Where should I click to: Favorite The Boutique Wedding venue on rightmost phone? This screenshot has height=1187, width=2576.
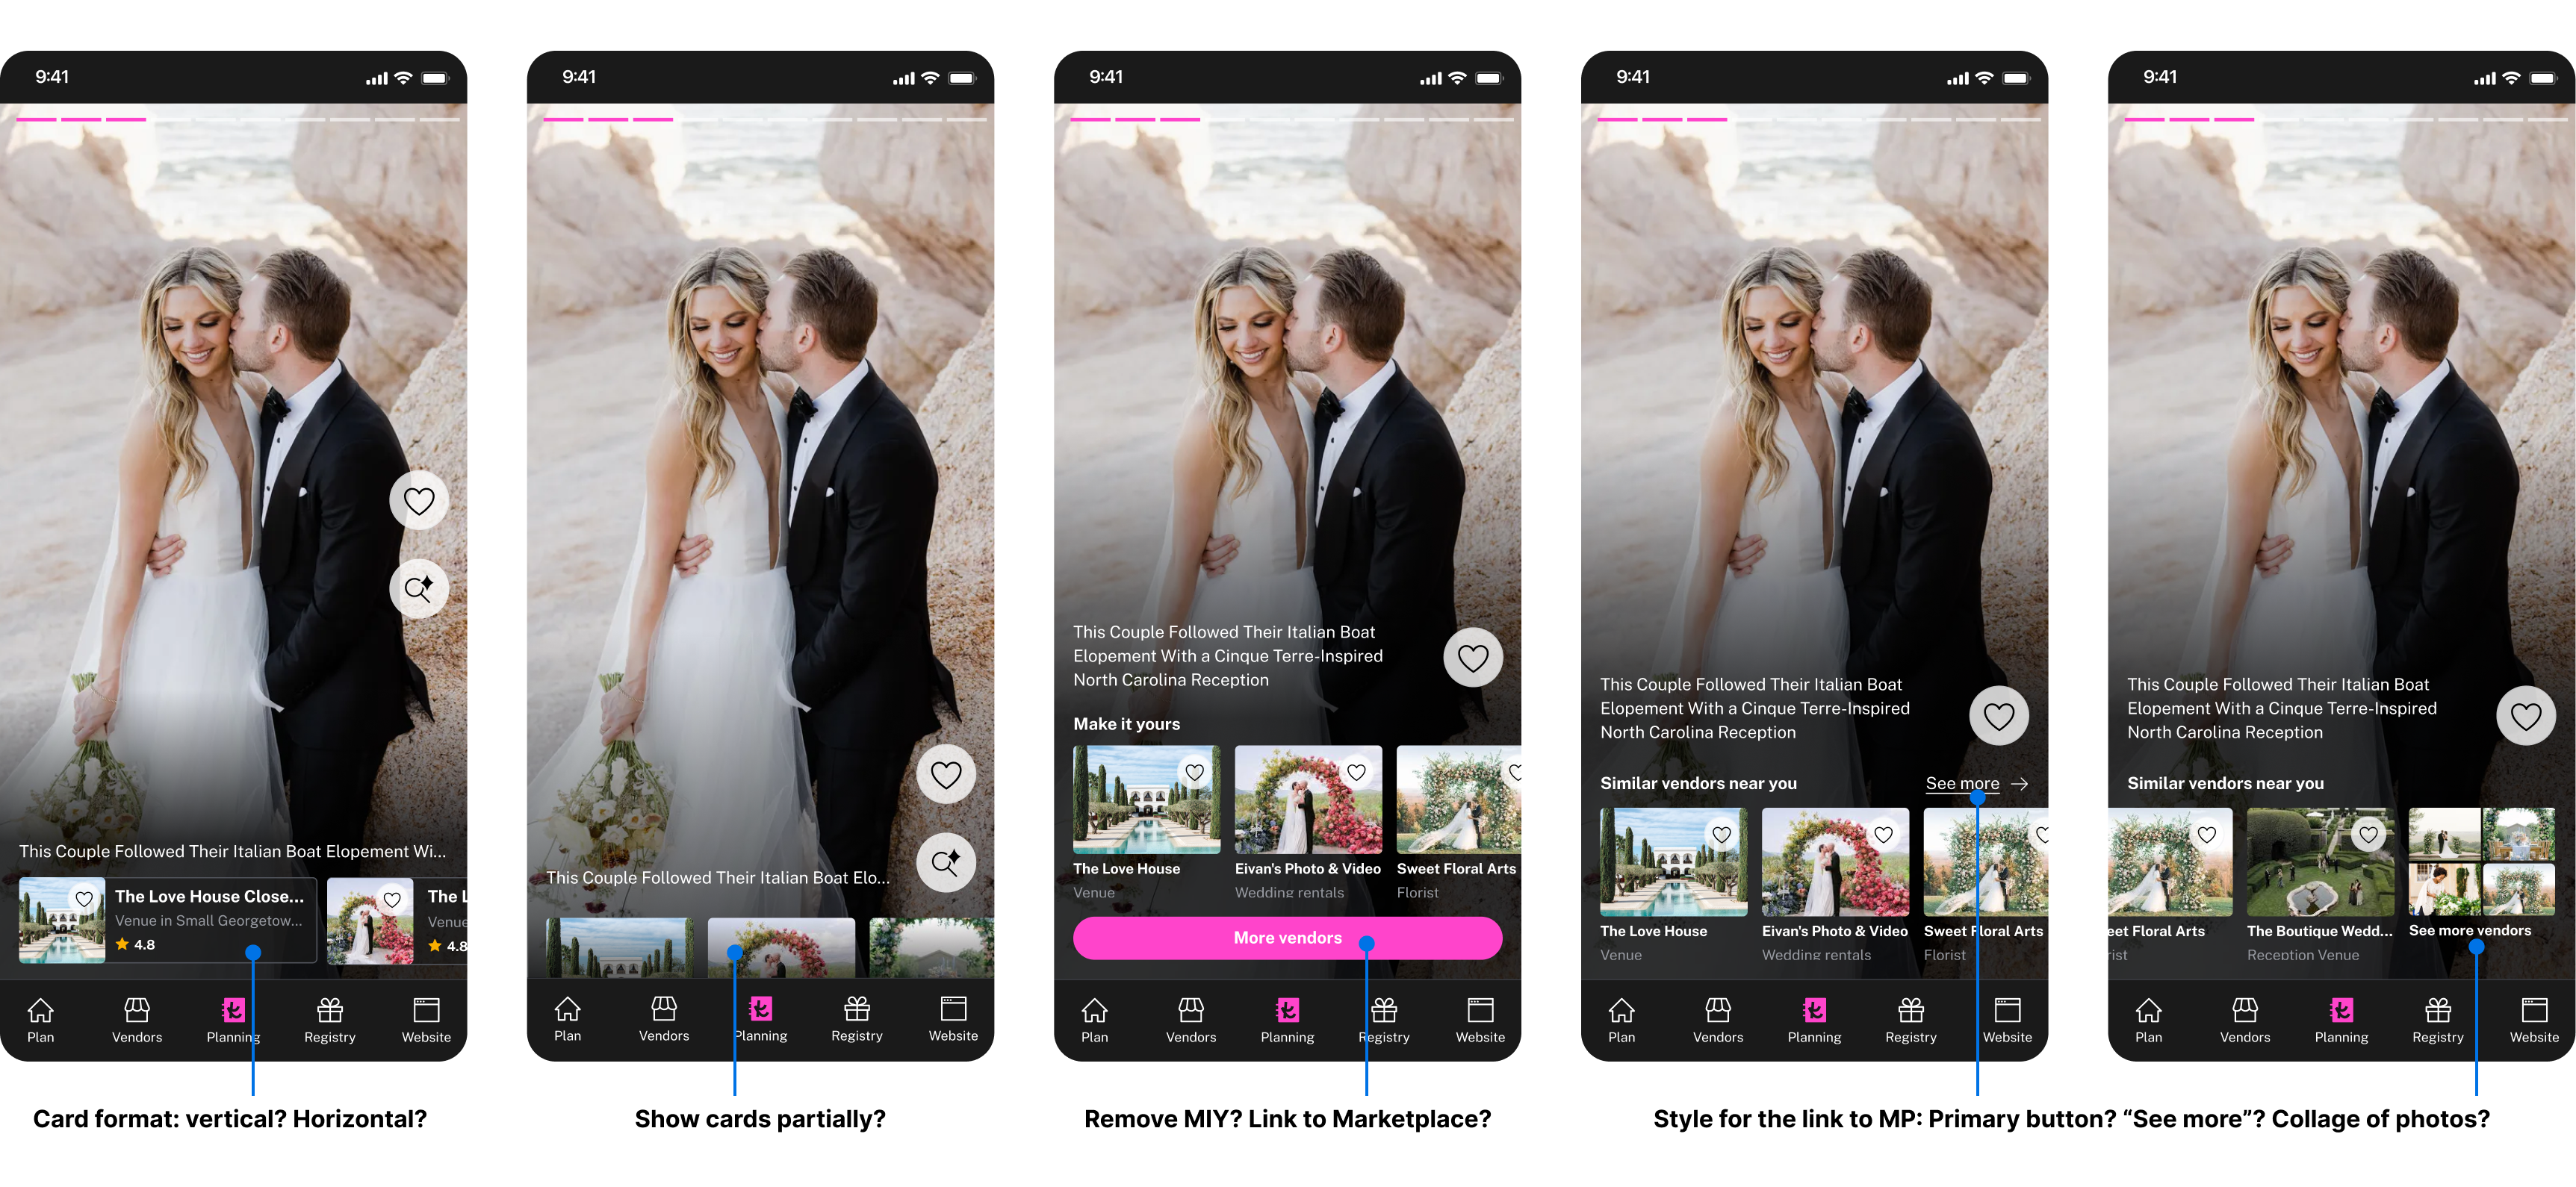(x=2368, y=835)
